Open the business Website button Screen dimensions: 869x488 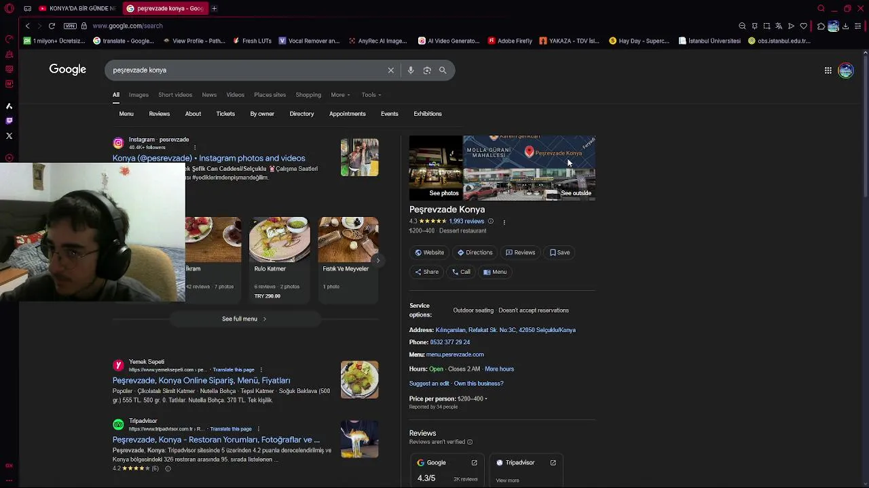click(x=429, y=252)
